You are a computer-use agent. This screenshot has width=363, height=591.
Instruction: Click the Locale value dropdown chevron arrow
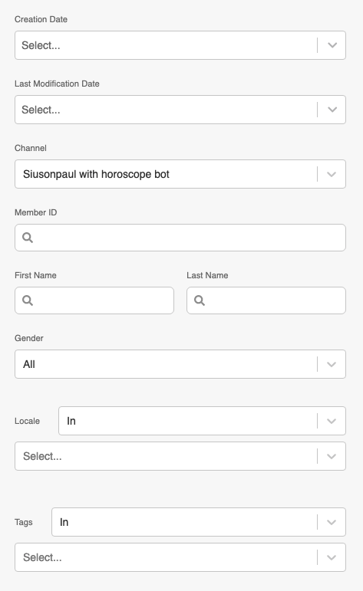pyautogui.click(x=332, y=456)
